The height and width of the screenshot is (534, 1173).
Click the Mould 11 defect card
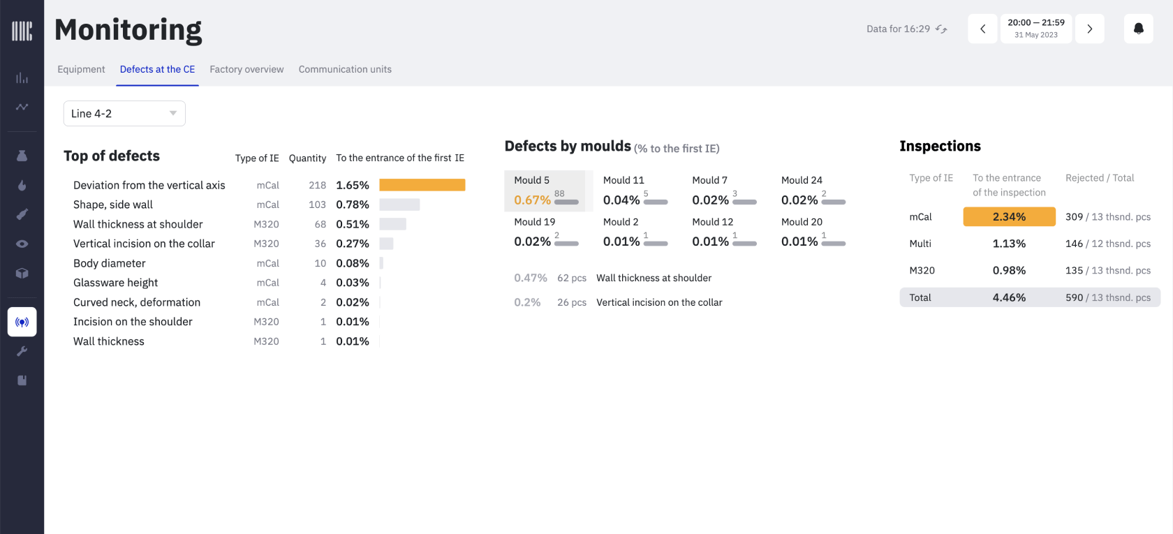point(635,191)
